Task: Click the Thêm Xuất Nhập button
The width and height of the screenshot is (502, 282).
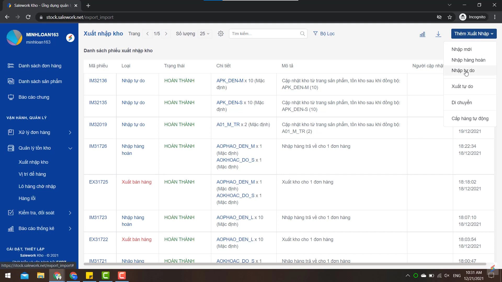Action: click(x=474, y=34)
